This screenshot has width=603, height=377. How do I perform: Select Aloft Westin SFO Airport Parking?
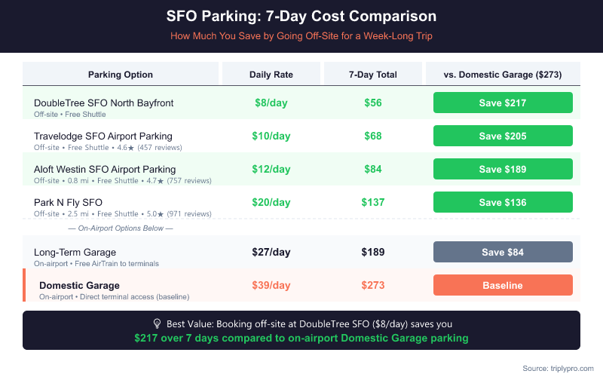click(105, 169)
